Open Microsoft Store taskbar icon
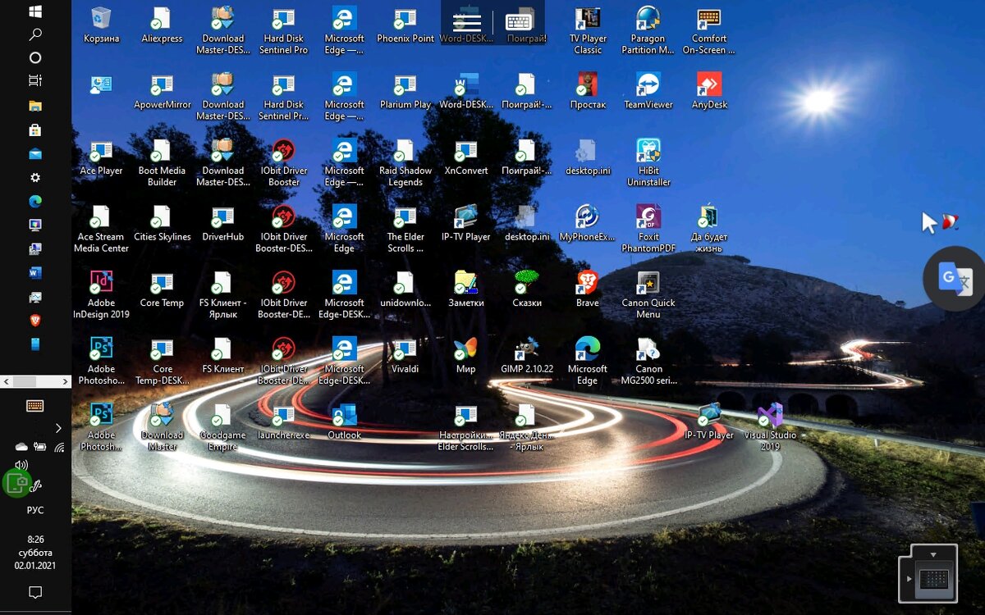The width and height of the screenshot is (985, 615). [35, 130]
